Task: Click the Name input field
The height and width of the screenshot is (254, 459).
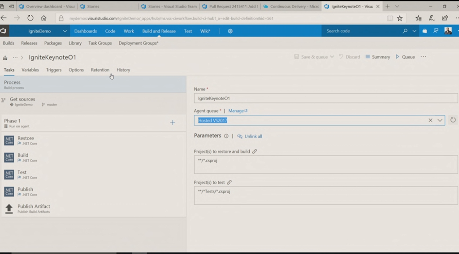Action: 326,98
